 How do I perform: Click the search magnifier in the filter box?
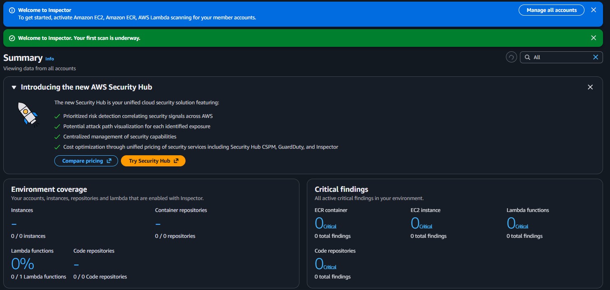(528, 57)
